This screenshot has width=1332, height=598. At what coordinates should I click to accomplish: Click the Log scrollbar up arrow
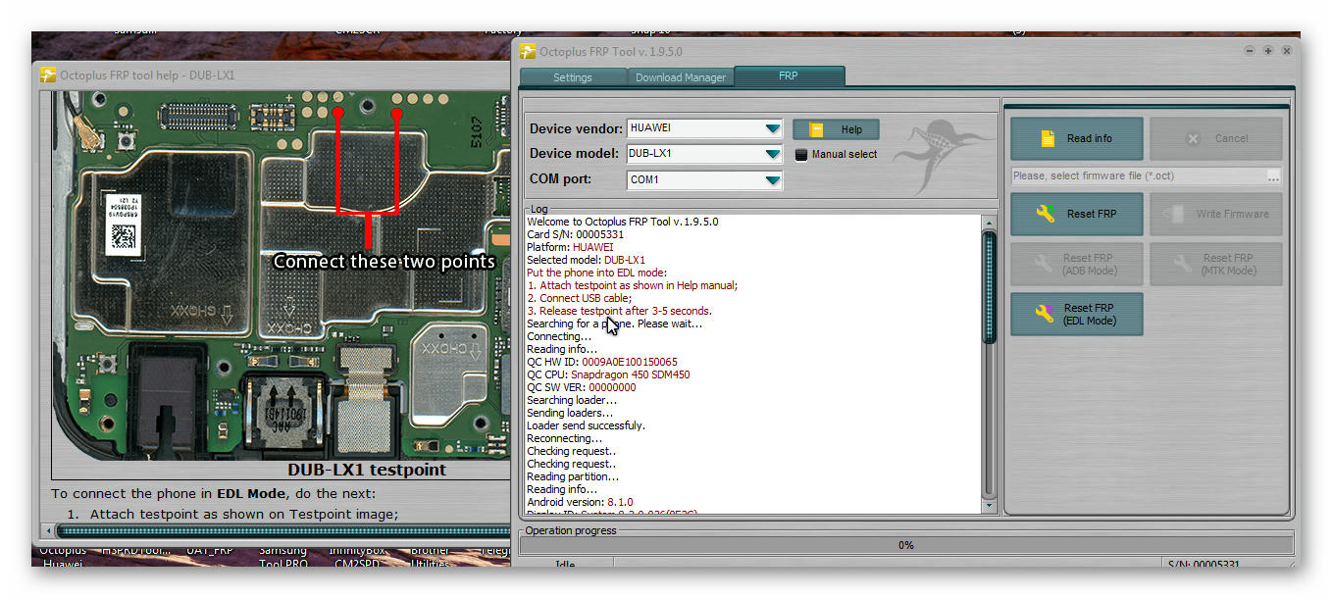989,223
